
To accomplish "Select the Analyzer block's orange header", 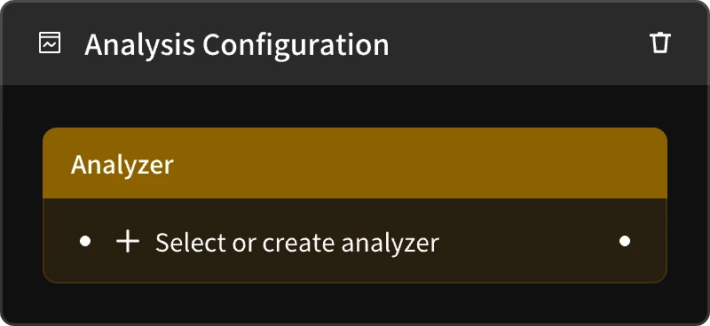I will coord(355,163).
